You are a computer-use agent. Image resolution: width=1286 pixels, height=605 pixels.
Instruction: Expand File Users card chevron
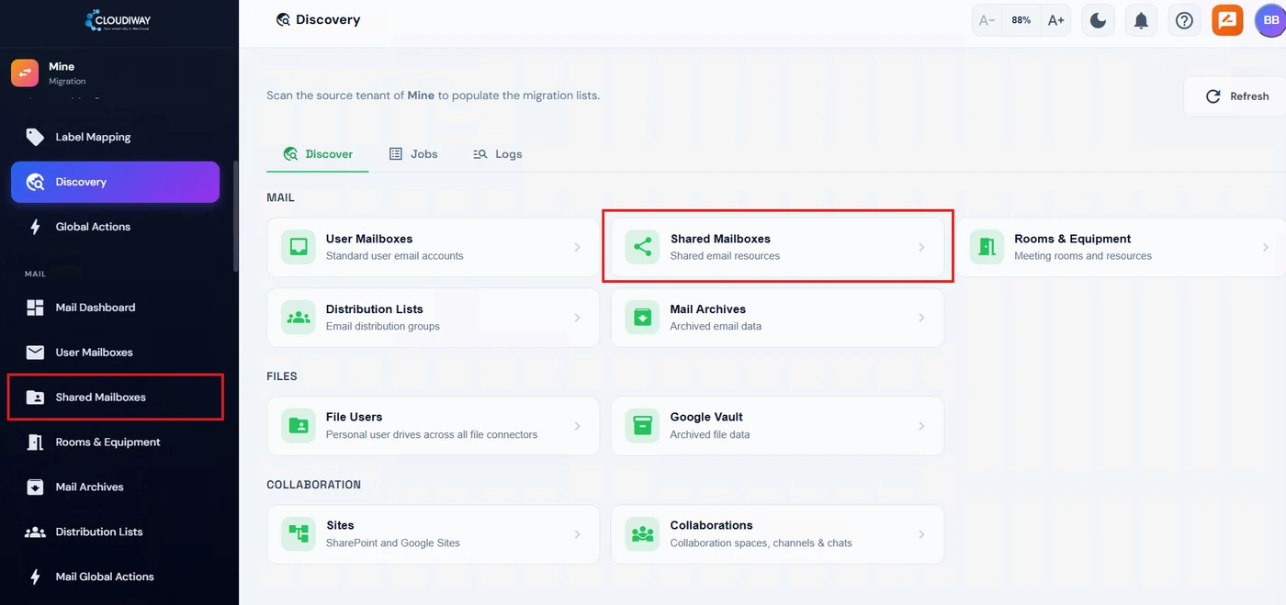[x=577, y=426]
